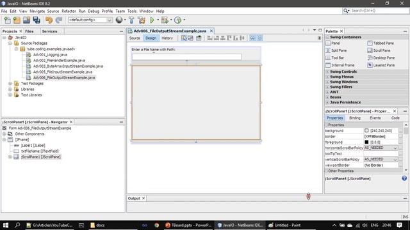Expand the jScrollPane1 node in Navigator
This screenshot has height=230, width=410.
coord(10,157)
